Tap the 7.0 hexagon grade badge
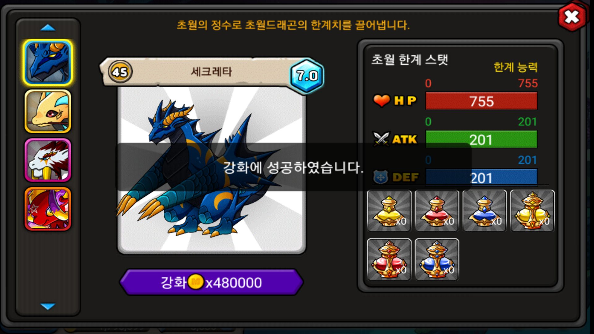Image resolution: width=594 pixels, height=334 pixels. pyautogui.click(x=307, y=76)
